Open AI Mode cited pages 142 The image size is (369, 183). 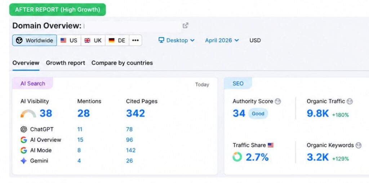[130, 150]
